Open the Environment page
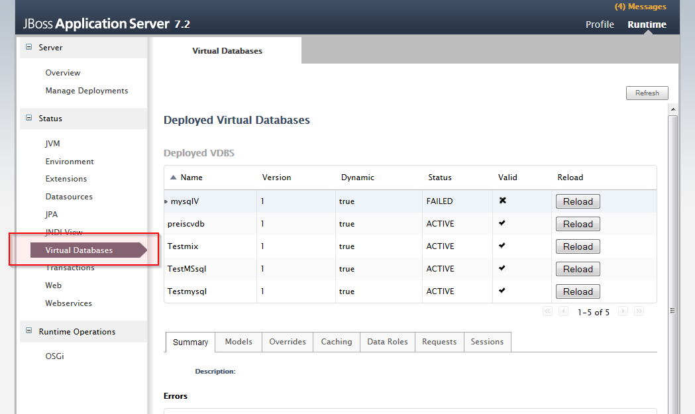This screenshot has width=695, height=414. (70, 162)
